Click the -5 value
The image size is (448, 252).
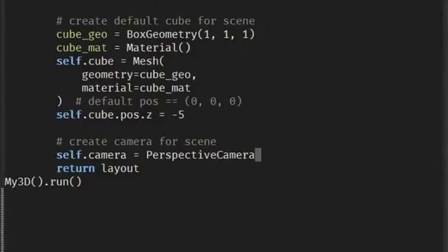[x=178, y=115]
